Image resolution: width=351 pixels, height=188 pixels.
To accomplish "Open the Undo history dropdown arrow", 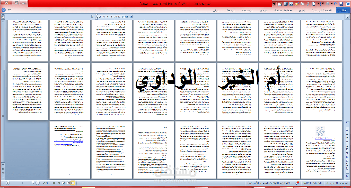I will [332, 4].
